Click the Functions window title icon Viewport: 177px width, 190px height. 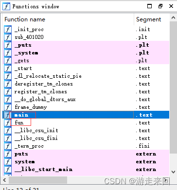[x=6, y=6]
